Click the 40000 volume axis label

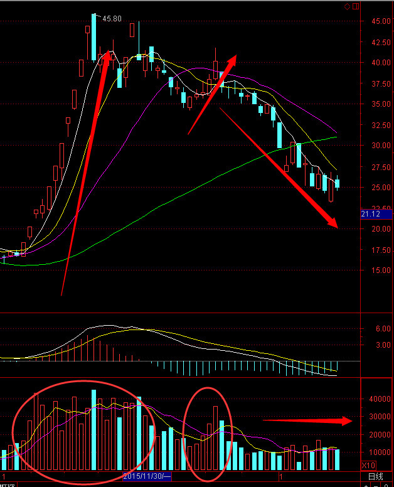point(380,399)
